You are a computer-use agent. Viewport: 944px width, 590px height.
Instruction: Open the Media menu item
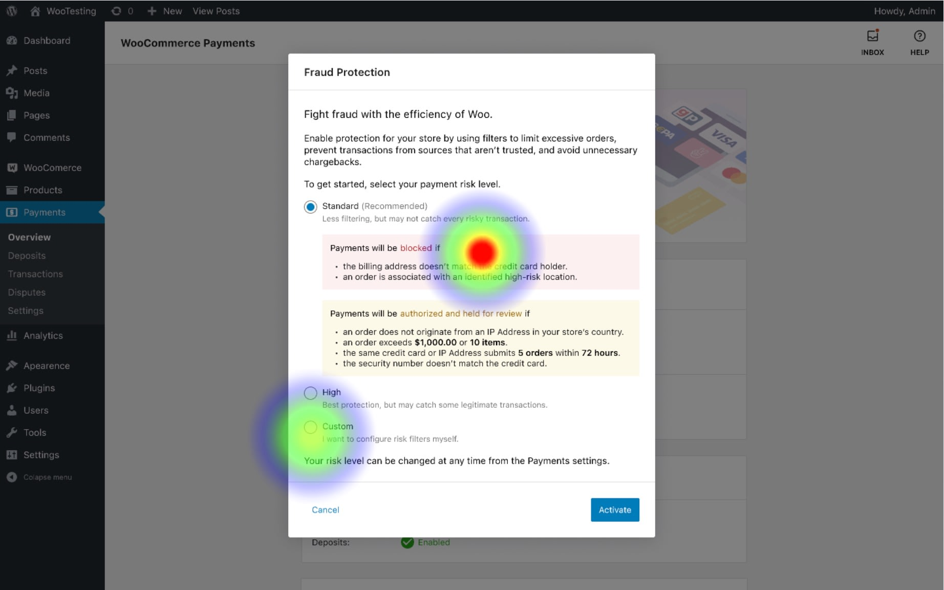point(52,93)
